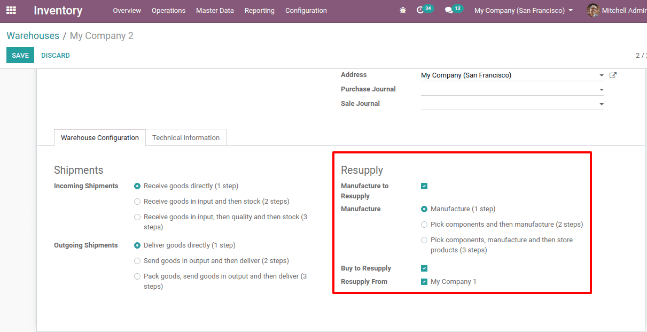647x332 pixels.
Task: Select Pick components and then manufacture (2 steps)
Action: coord(424,225)
